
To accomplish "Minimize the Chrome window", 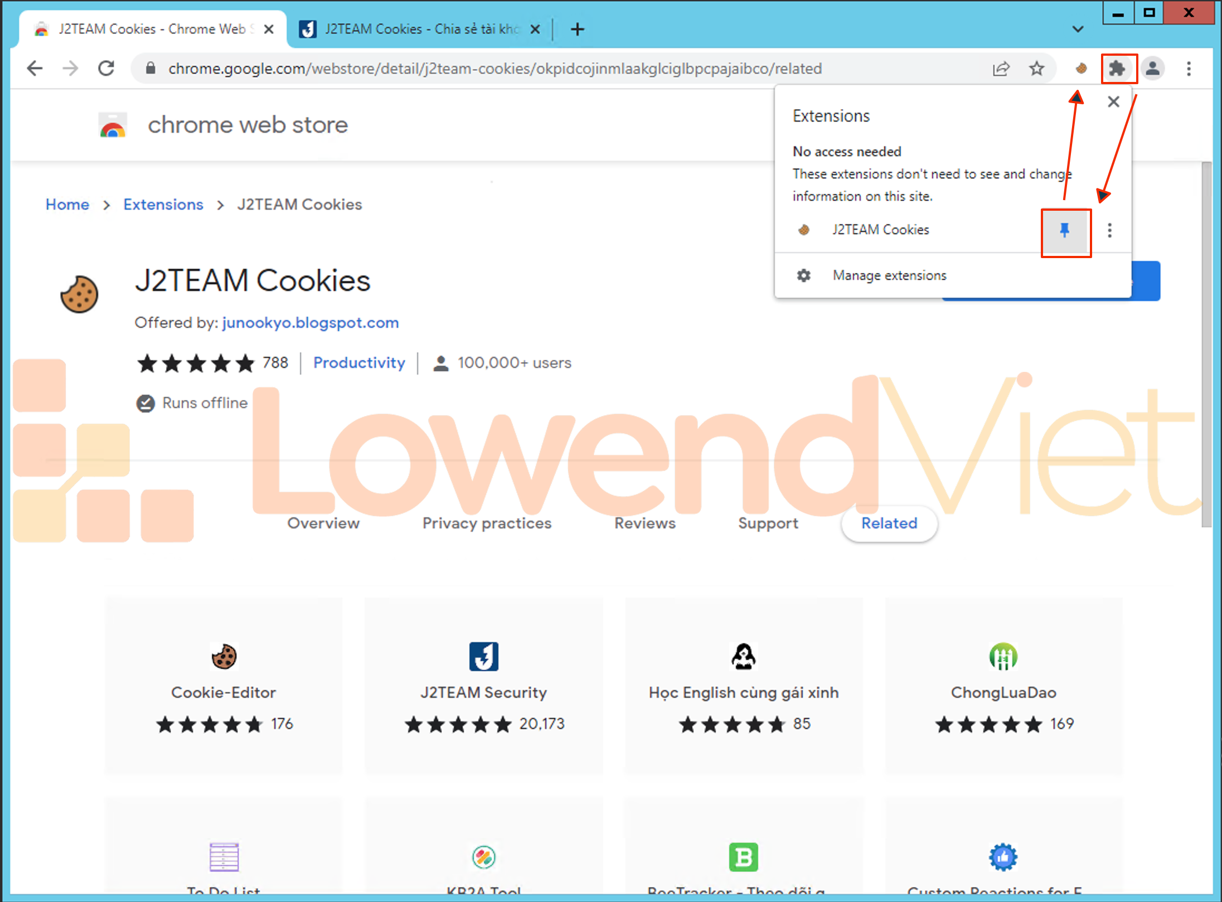I will pyautogui.click(x=1118, y=13).
